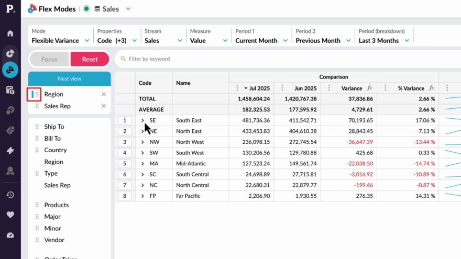Click row number 5 box
461x259 pixels.
coord(125,164)
